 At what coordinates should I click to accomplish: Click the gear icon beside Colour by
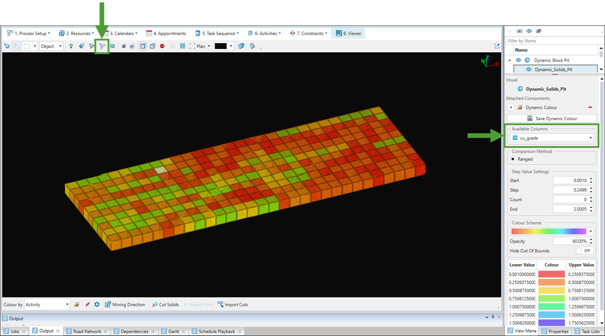pos(97,304)
